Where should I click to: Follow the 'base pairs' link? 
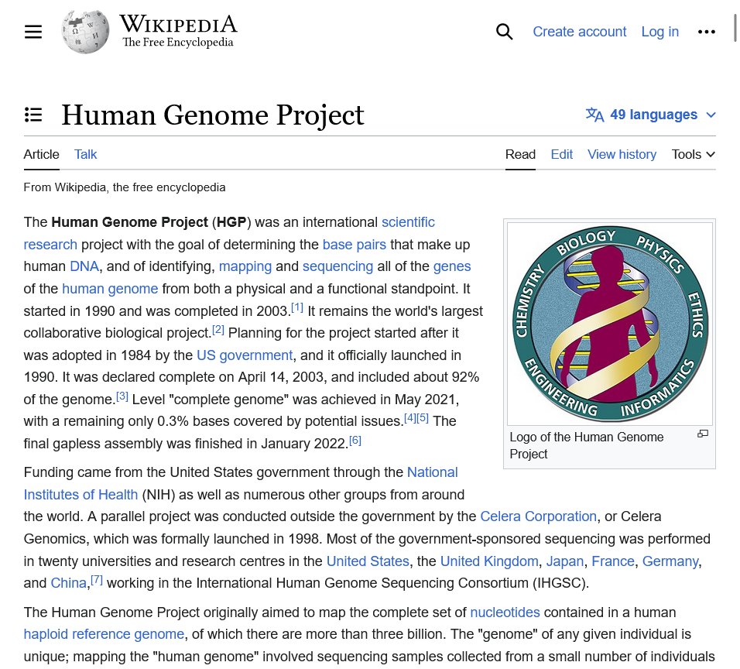point(354,245)
